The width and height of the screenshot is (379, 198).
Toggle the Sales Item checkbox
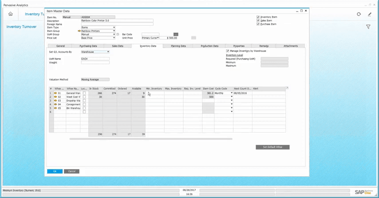coord(258,20)
